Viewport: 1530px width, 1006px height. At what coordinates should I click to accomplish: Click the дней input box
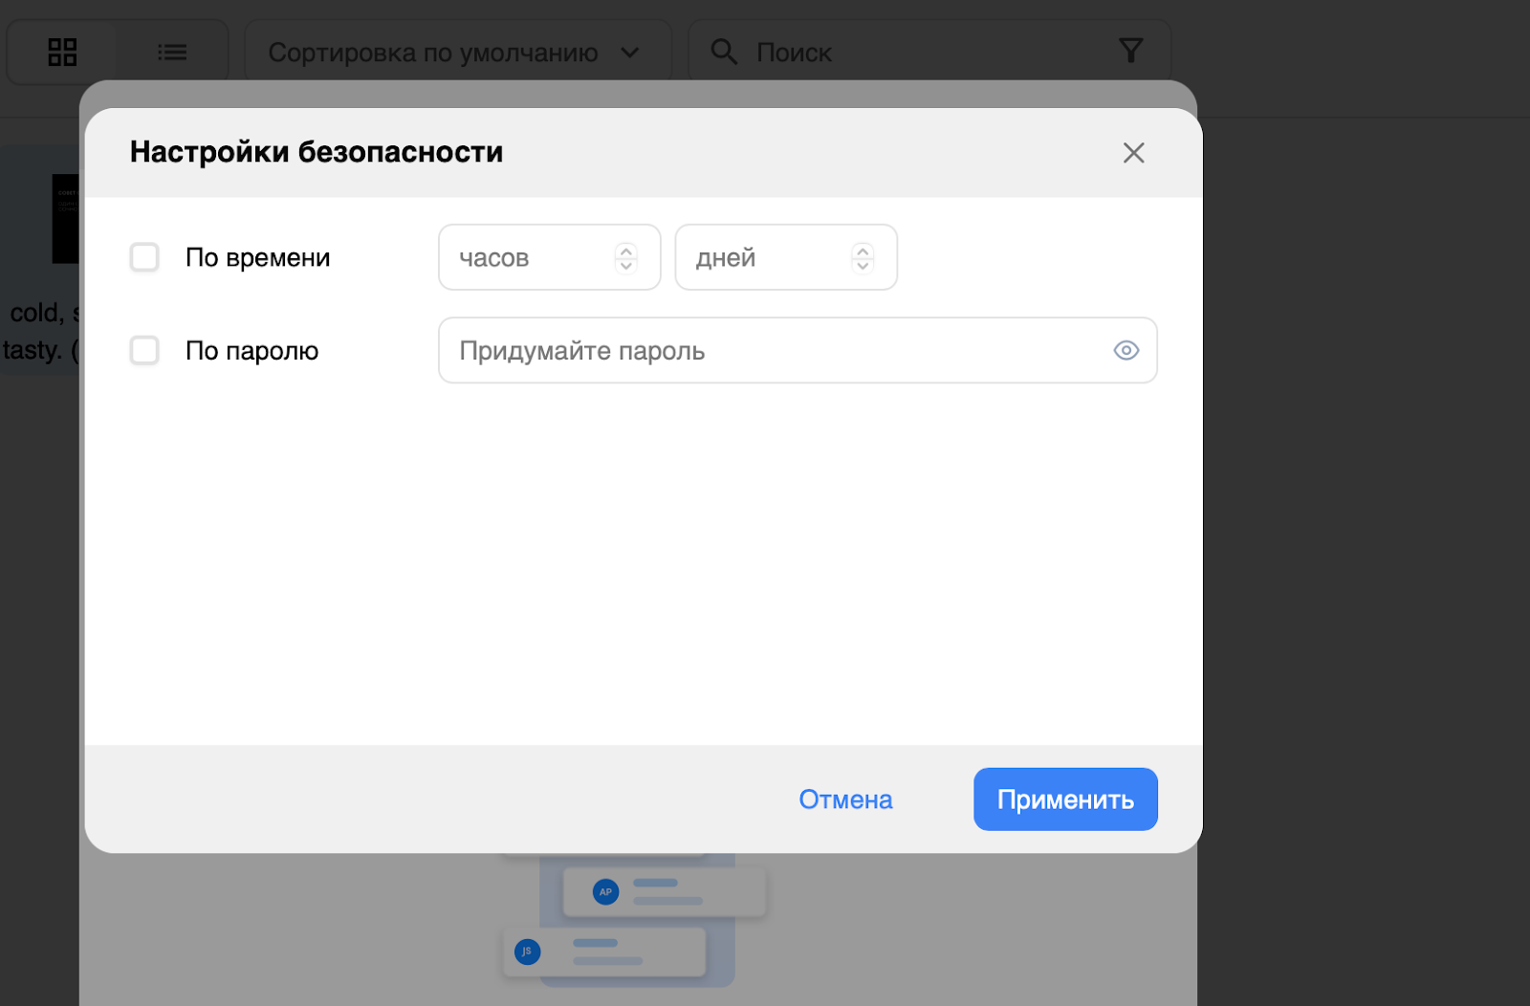coord(755,256)
